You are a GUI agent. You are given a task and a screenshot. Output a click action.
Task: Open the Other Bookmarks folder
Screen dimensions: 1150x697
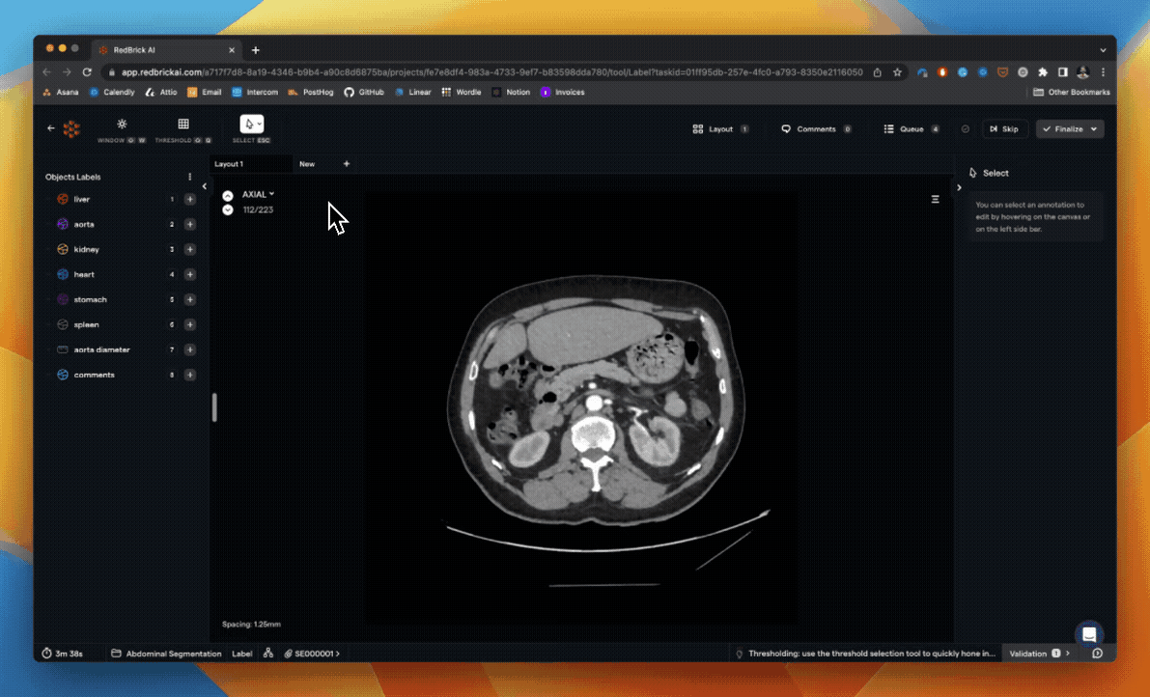1072,93
